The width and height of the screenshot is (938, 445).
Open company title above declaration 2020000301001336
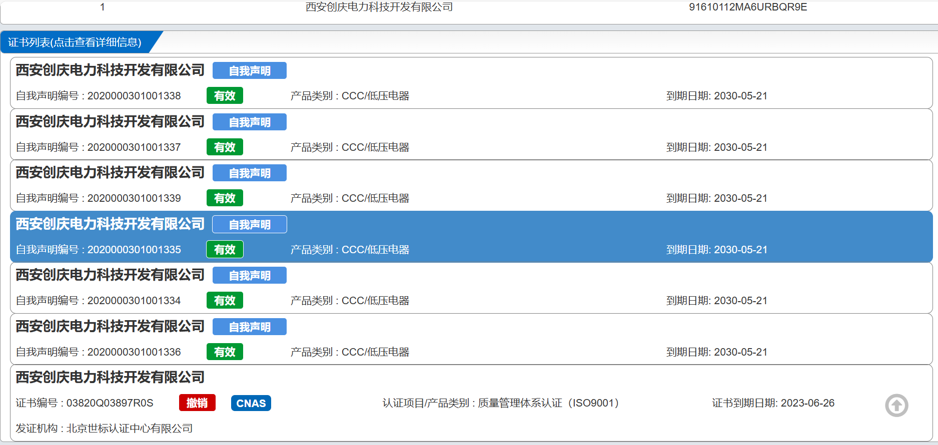pyautogui.click(x=110, y=326)
